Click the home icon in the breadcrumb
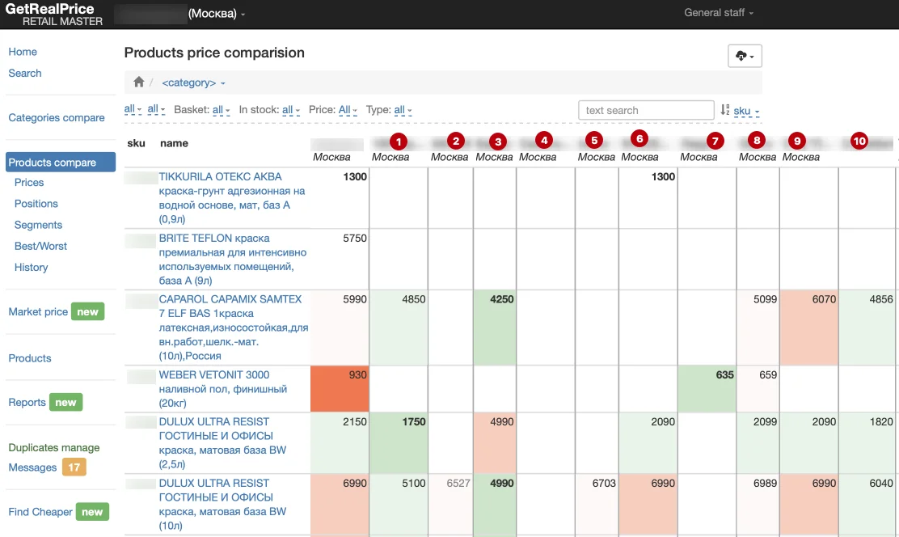Image resolution: width=899 pixels, height=537 pixels. (139, 82)
